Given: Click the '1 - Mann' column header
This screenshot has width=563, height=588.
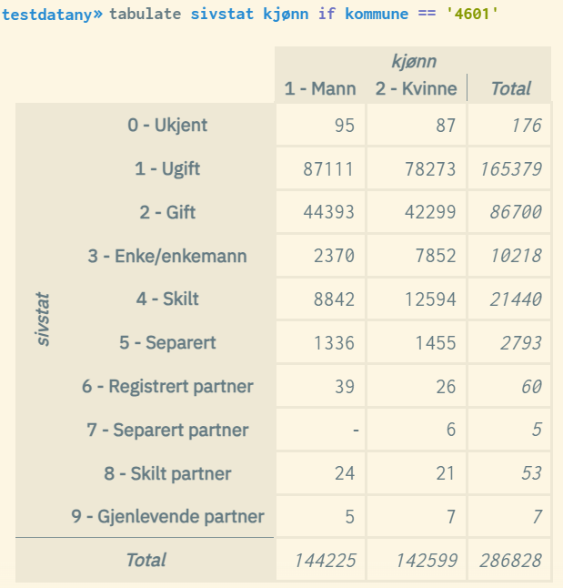Looking at the screenshot, I should [319, 88].
